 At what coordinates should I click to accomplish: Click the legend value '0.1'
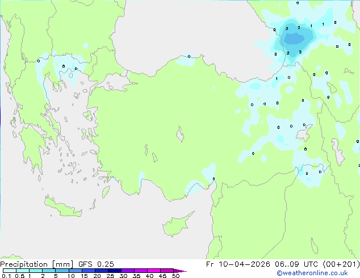(x=6, y=276)
